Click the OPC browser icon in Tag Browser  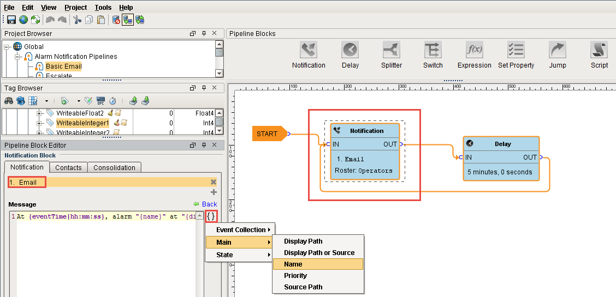(100, 101)
